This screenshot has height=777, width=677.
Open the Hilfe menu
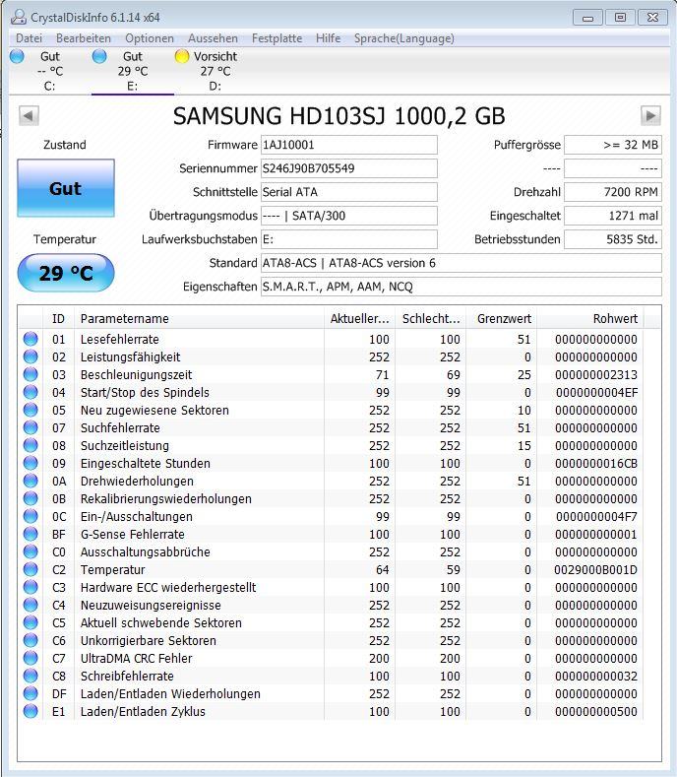(x=328, y=38)
